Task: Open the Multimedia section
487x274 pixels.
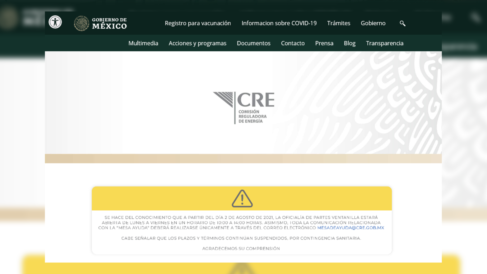Action: coord(143,43)
